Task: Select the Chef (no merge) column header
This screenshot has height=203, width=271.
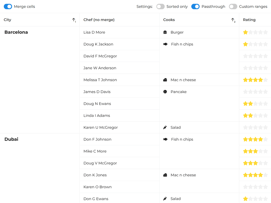Action: 99,20
